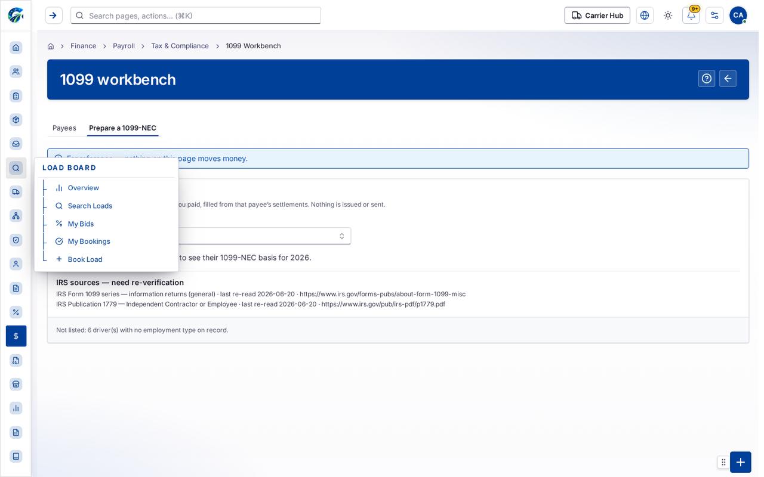Screen dimensions: 764x477
Task: Click the help question mark icon
Action: pyautogui.click(x=707, y=79)
